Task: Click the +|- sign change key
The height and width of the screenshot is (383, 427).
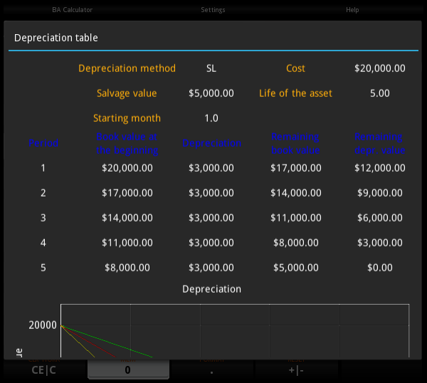Action: point(296,370)
